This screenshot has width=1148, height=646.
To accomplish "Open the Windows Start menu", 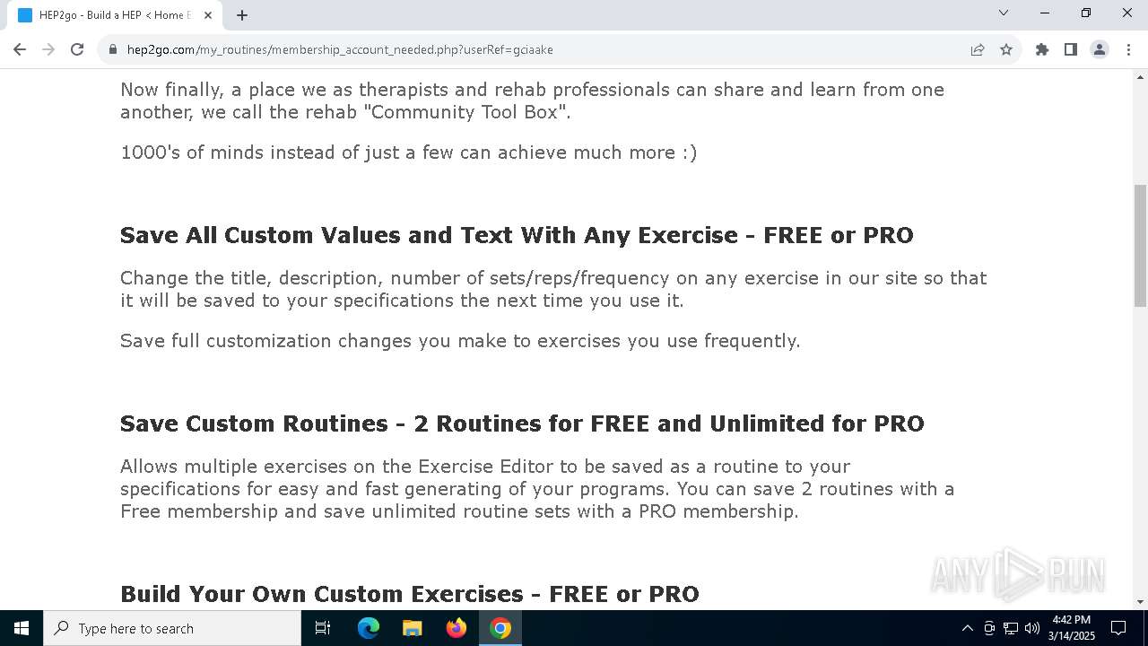I will 22,628.
